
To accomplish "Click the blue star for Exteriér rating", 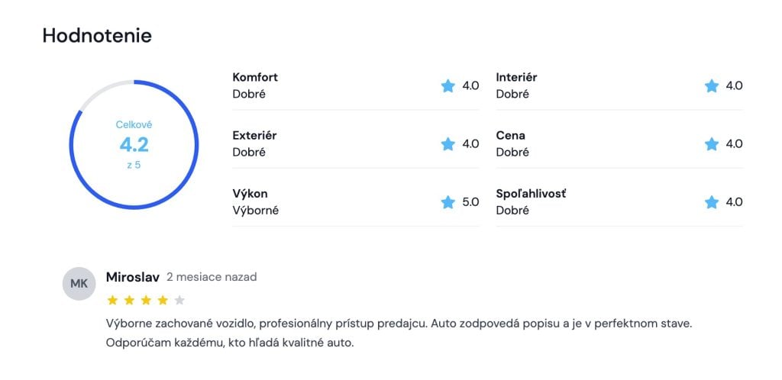I will coord(448,144).
